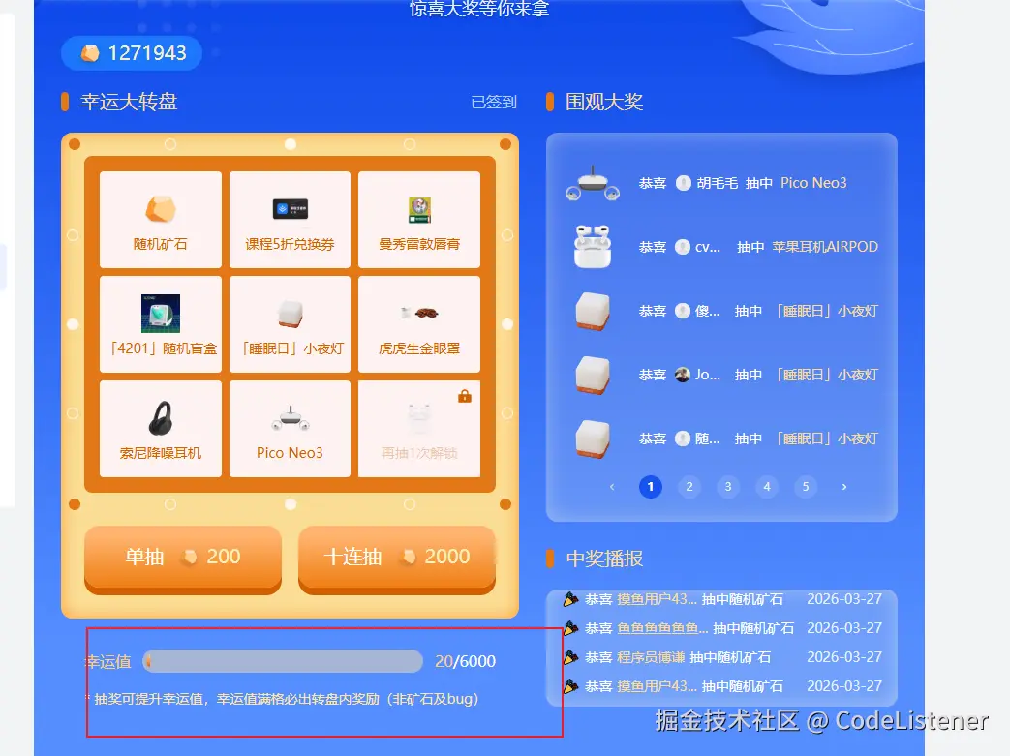Open the 「4201」随机盲盒 prize item

coord(160,324)
